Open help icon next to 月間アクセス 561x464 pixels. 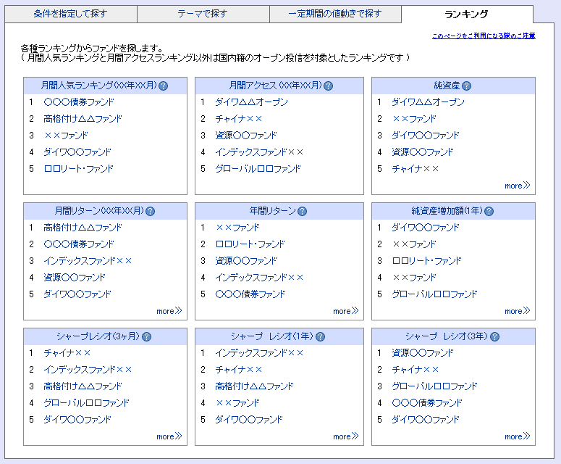[328, 86]
